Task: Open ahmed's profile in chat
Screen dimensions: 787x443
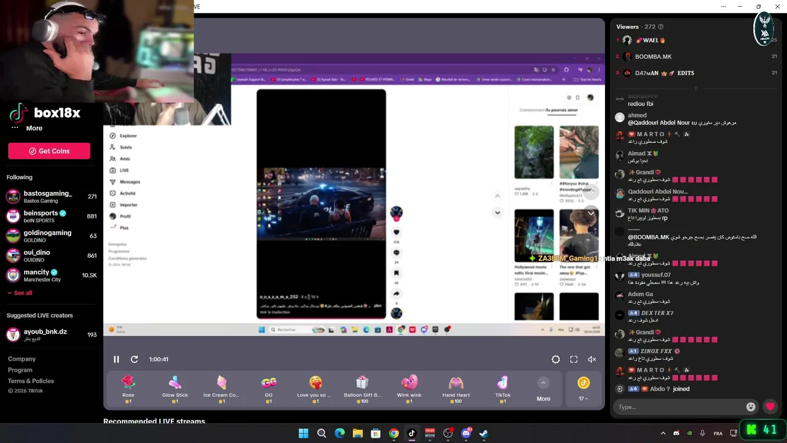Action: pos(637,115)
